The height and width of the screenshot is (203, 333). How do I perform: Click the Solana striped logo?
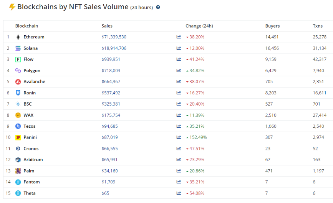click(x=18, y=48)
